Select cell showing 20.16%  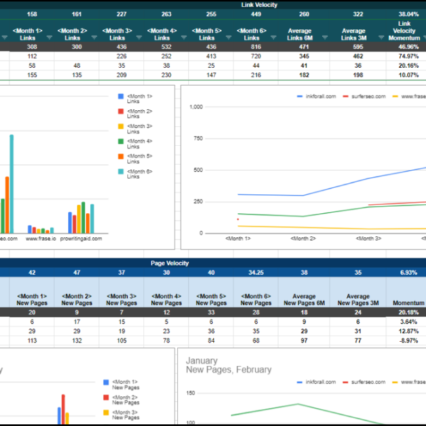click(x=408, y=66)
